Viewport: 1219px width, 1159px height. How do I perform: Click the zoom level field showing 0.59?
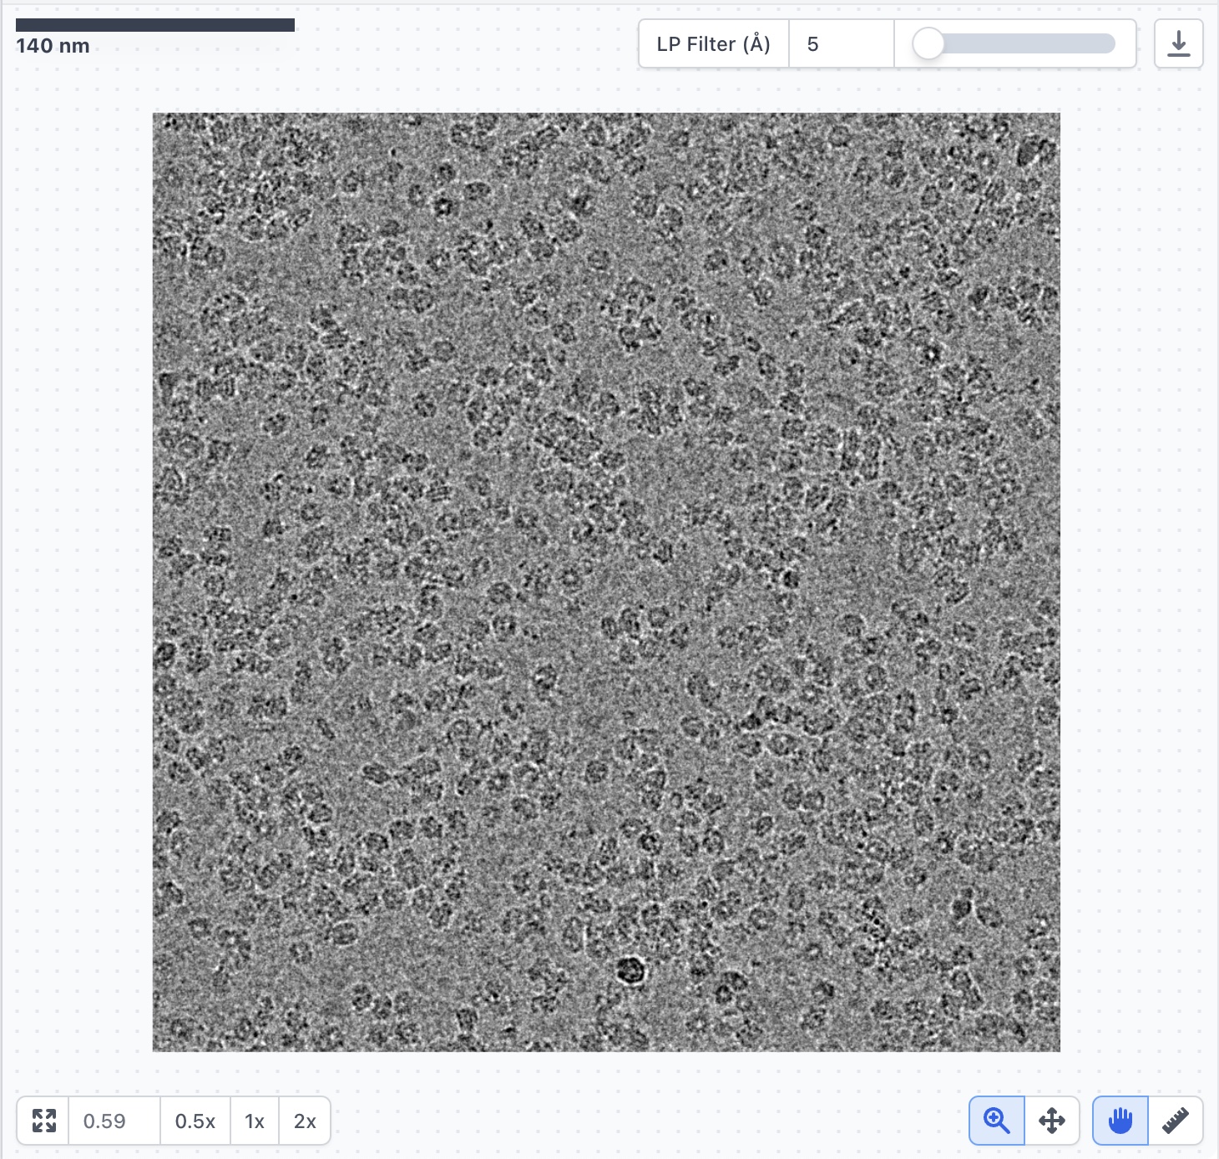click(x=114, y=1121)
